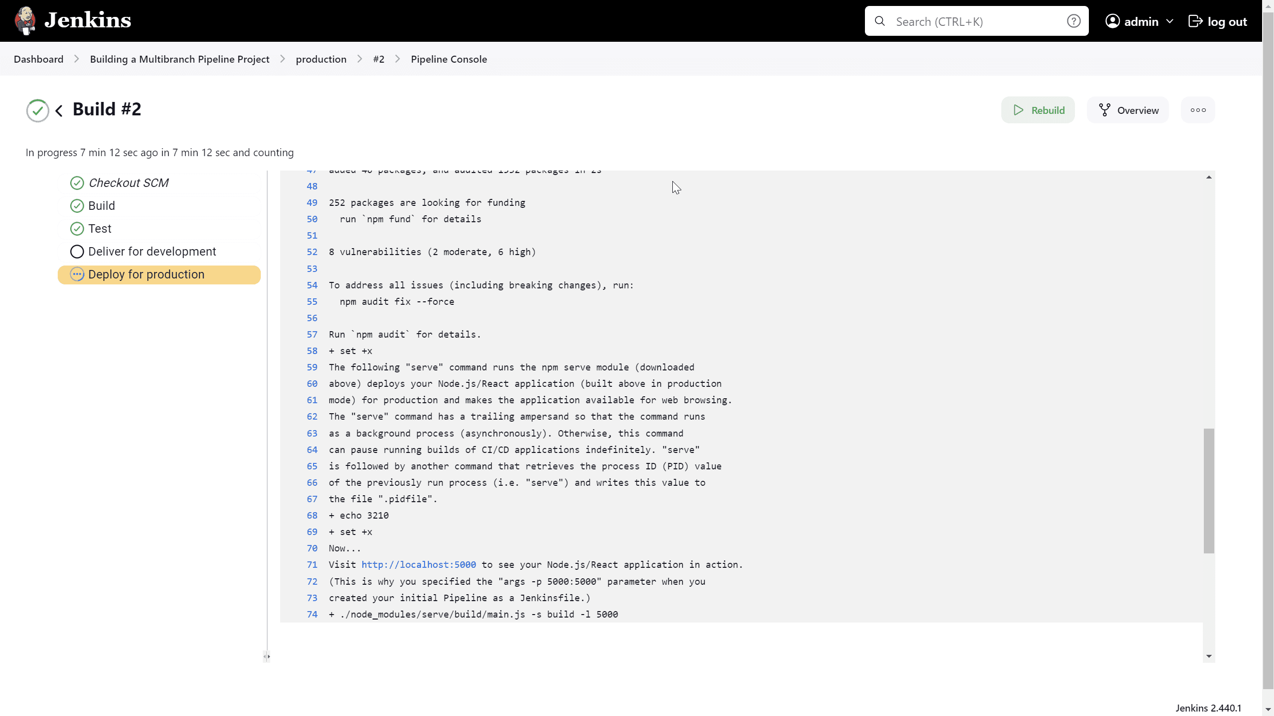This screenshot has height=716, width=1274.
Task: Open the more actions ellipsis menu
Action: coord(1198,109)
